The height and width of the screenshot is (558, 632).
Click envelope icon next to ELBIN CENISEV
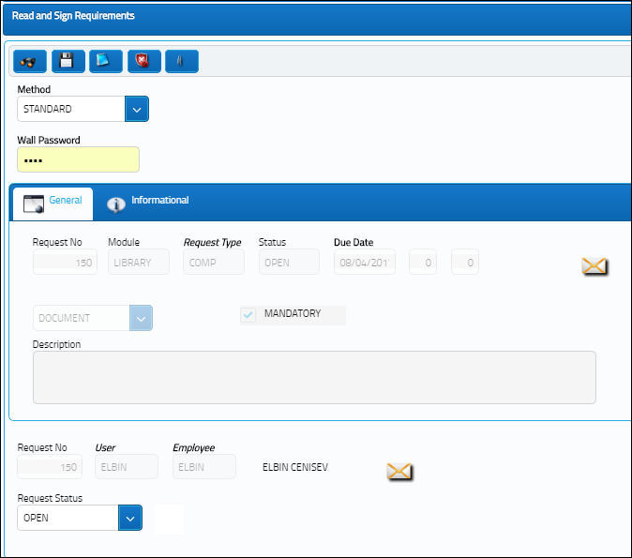[x=399, y=471]
